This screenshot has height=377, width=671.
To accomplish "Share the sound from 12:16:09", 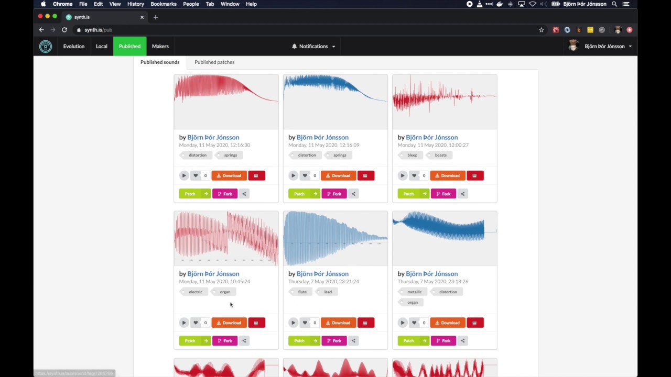I will click(x=353, y=194).
